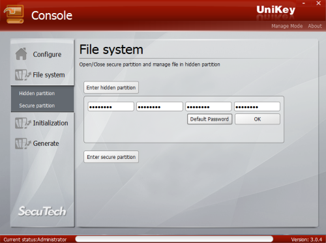Open the Configure section

[47, 54]
